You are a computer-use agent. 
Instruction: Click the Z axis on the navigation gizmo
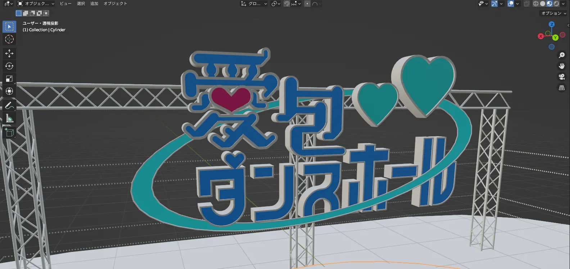552,24
